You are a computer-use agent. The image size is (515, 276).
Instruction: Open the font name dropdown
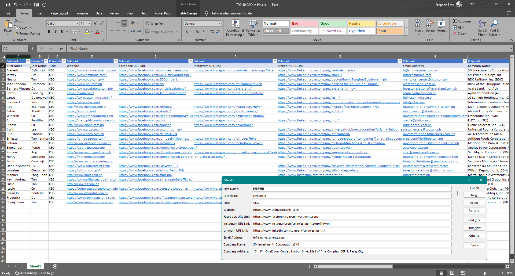click(x=77, y=24)
